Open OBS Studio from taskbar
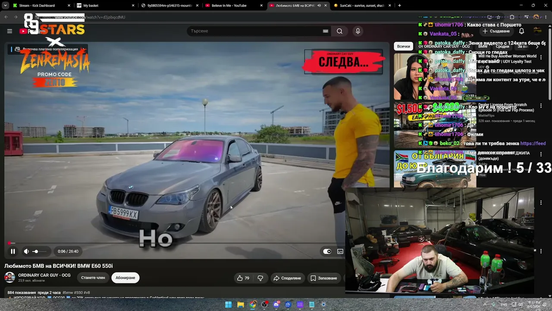This screenshot has height=311, width=552. click(264, 305)
